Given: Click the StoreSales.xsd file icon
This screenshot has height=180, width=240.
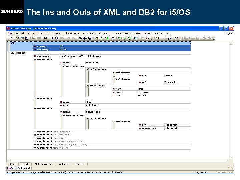Looking at the screenshot, I should (x=9, y=168).
